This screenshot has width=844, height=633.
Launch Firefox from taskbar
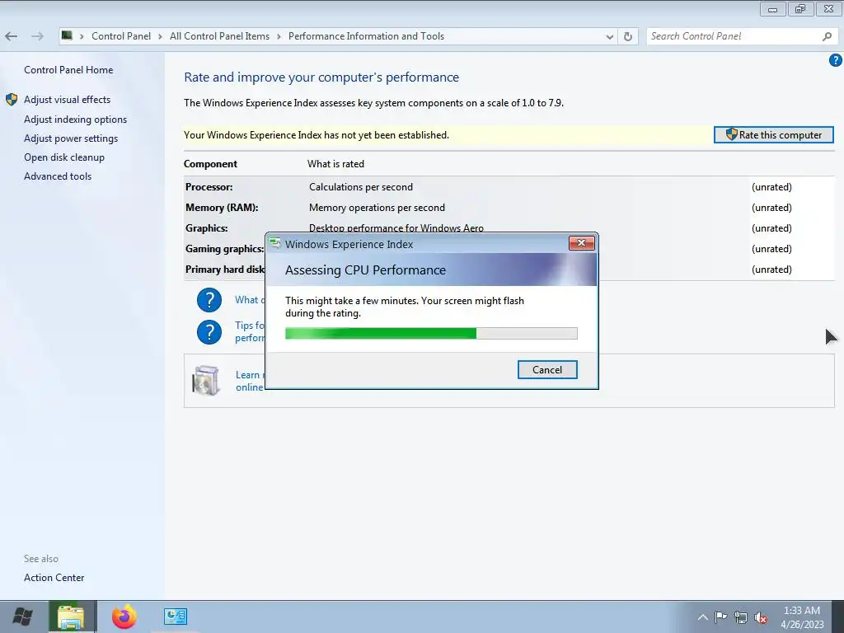[x=124, y=617]
